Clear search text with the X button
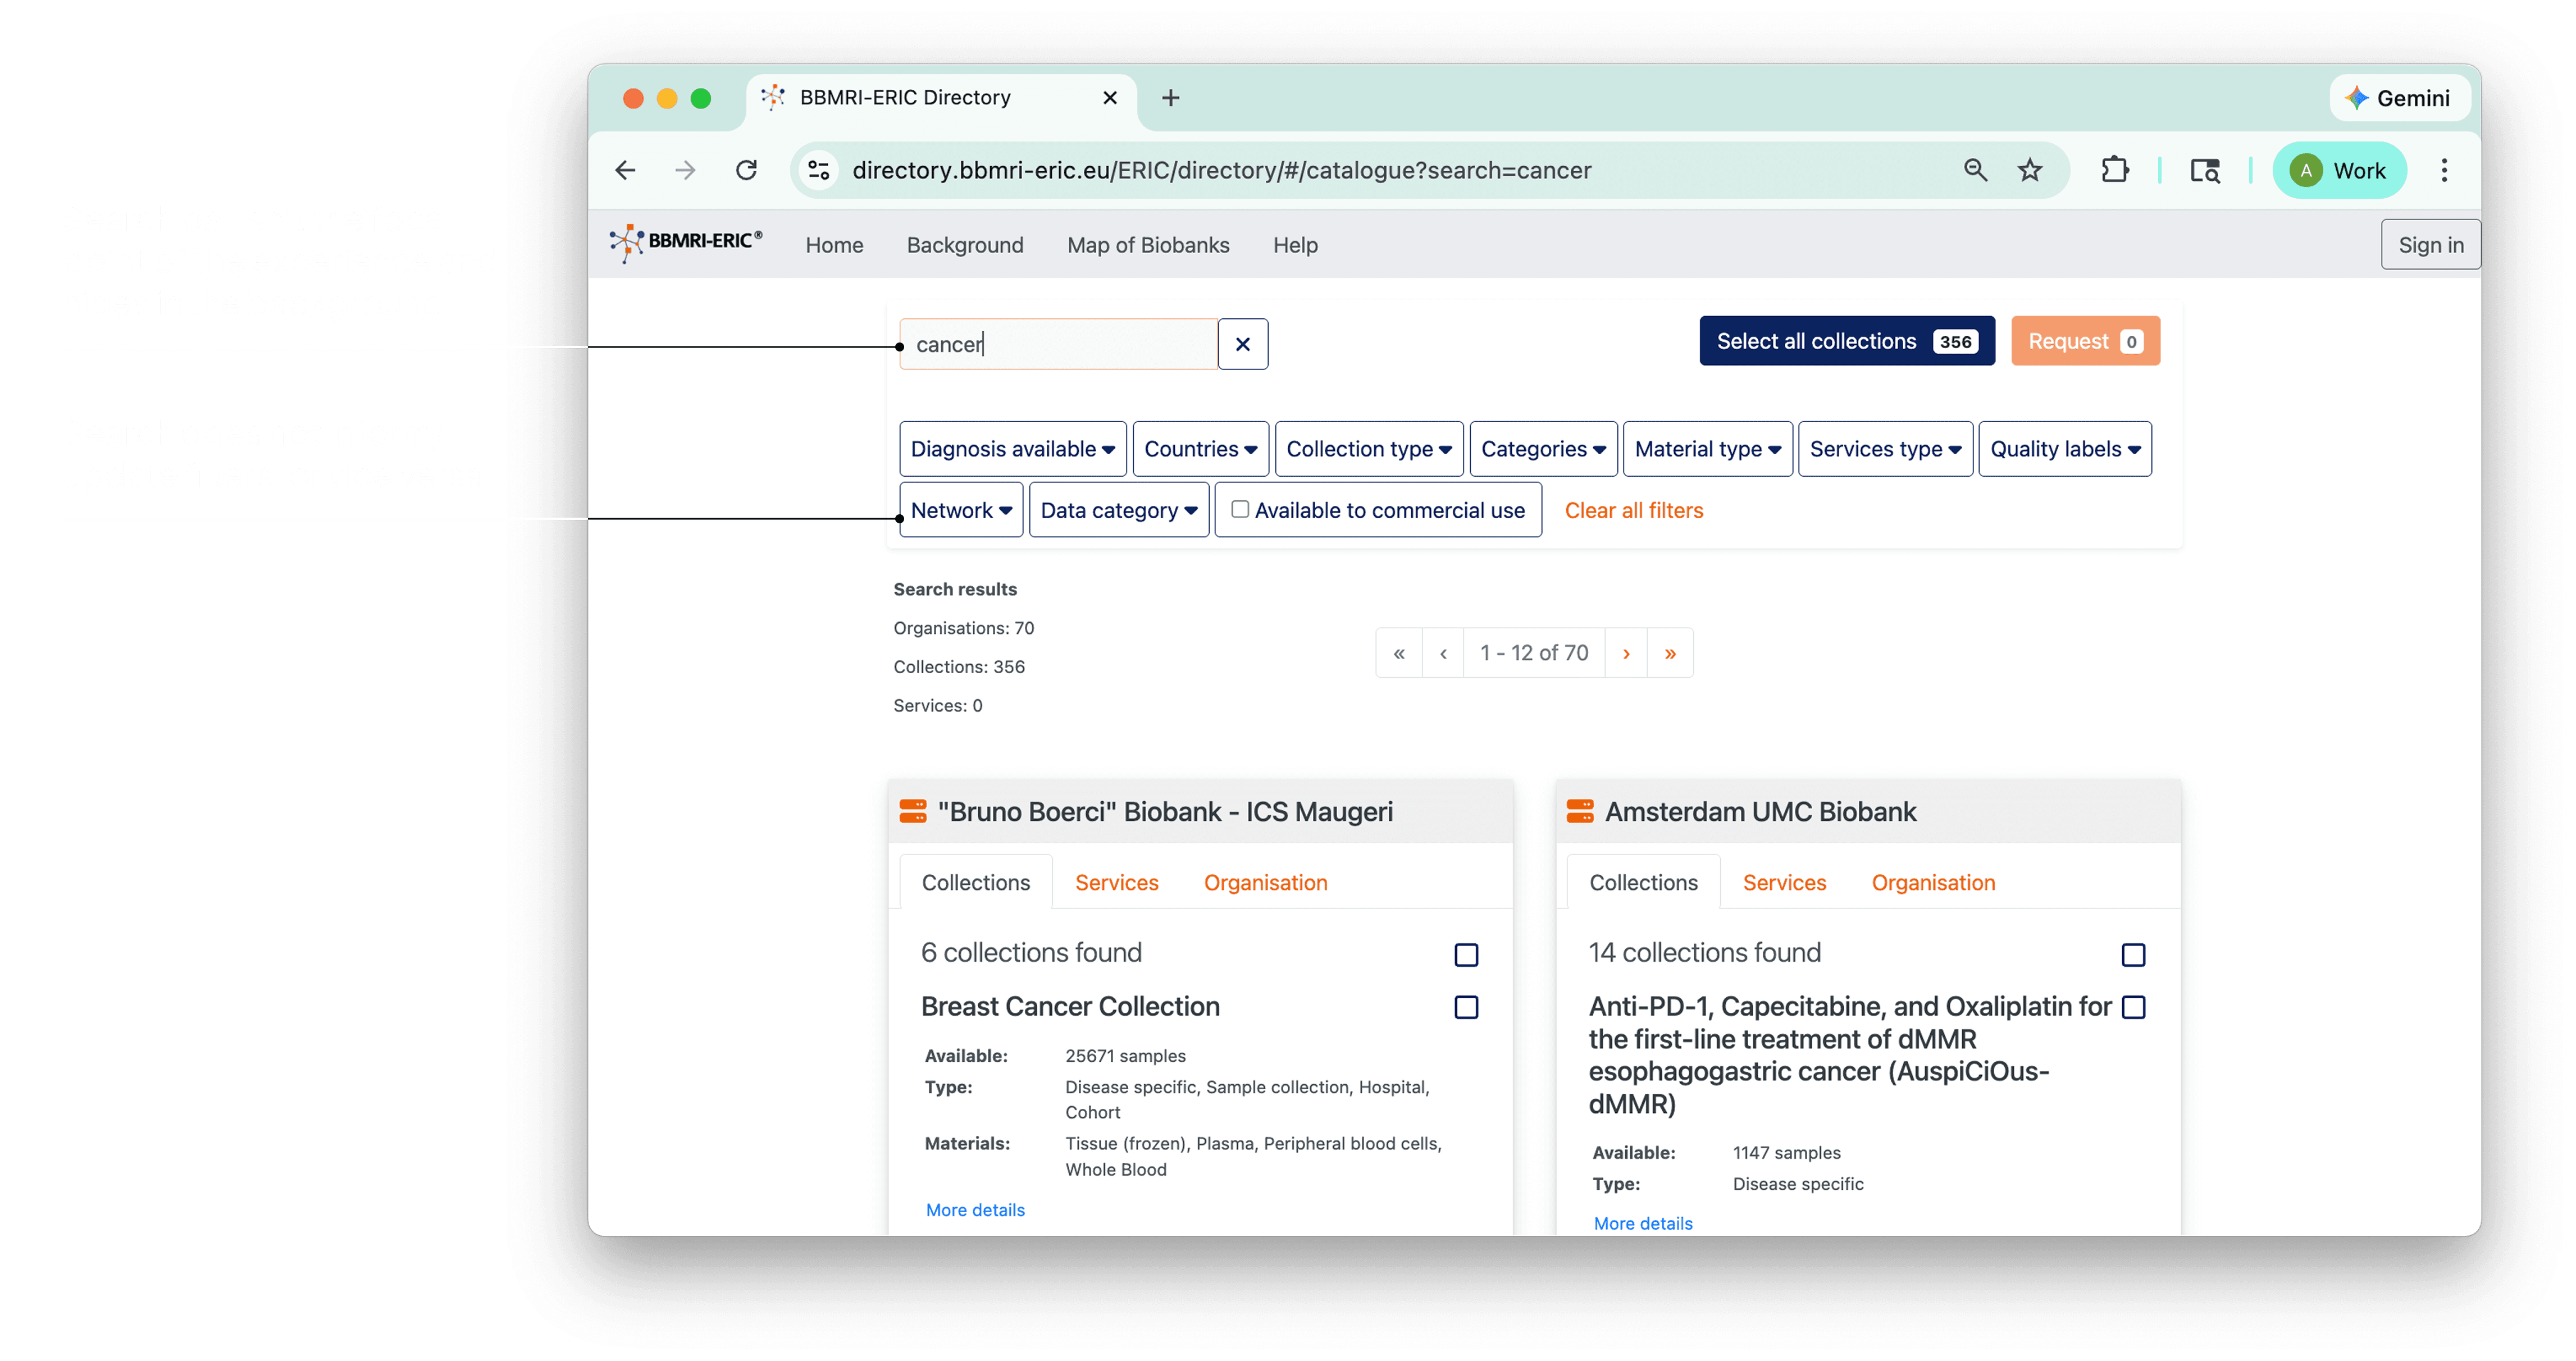 coord(1242,344)
